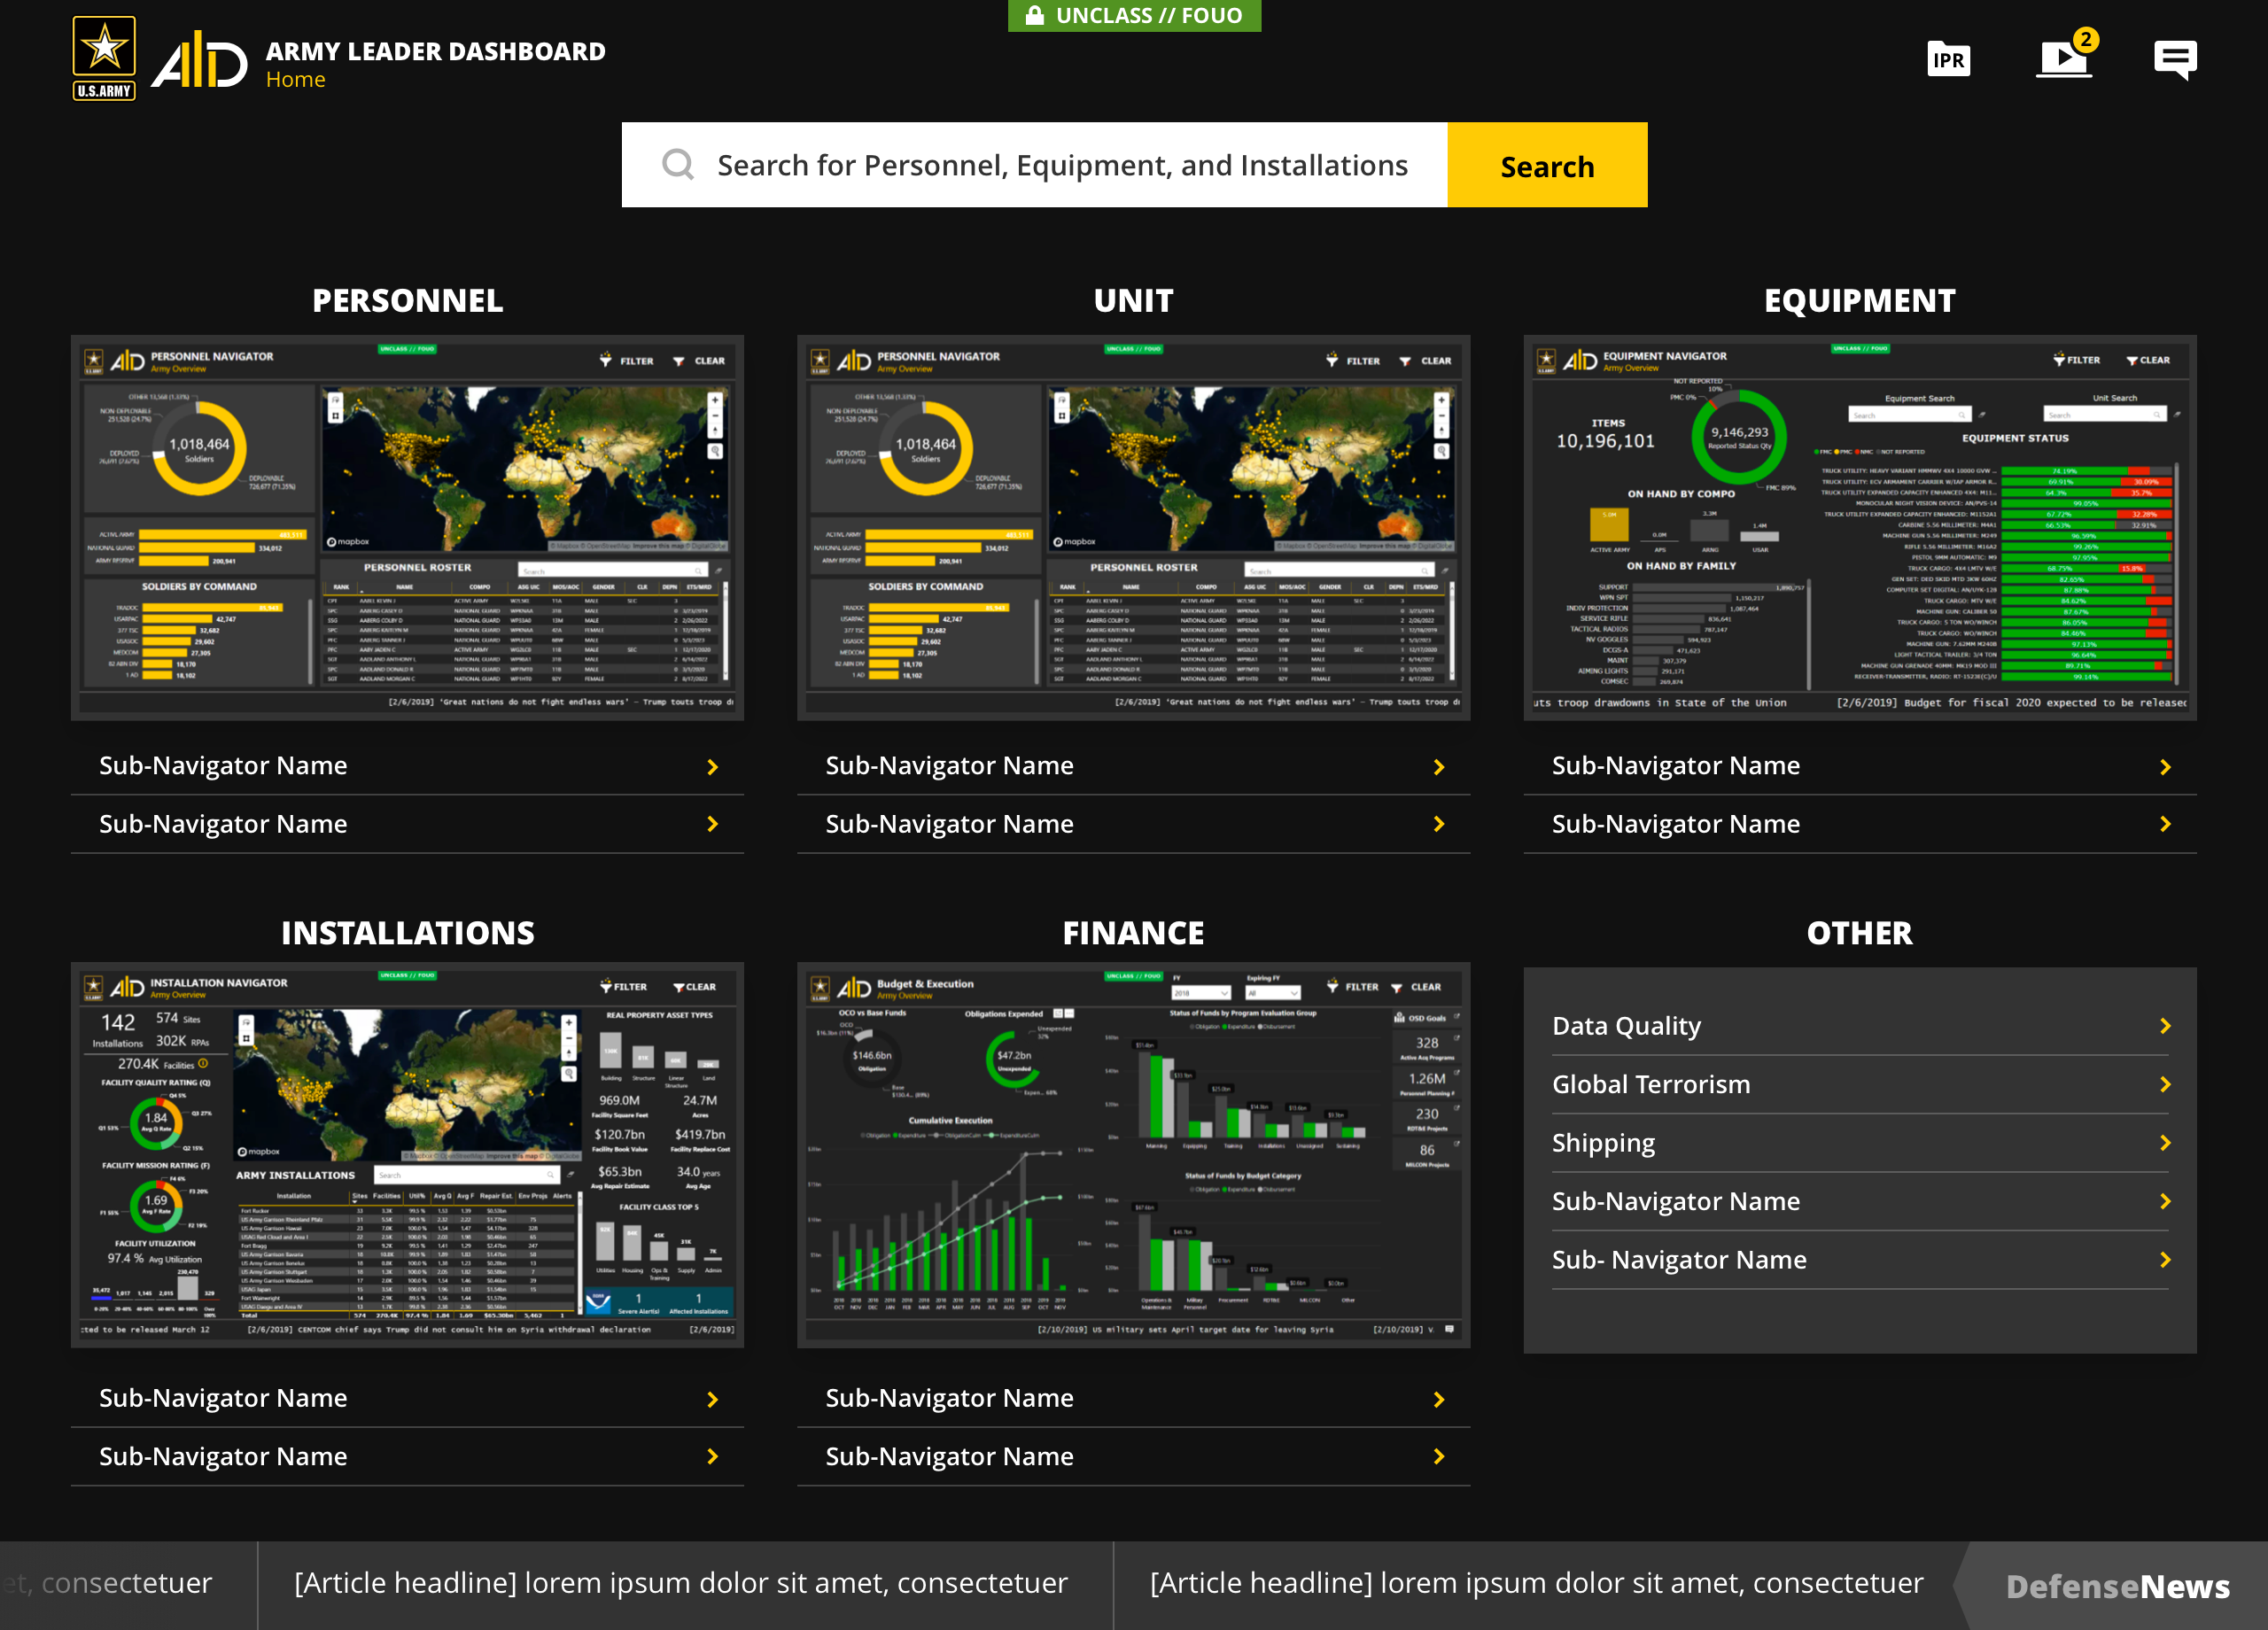Click the magnifier icon in search bar
This screenshot has height=1630, width=2268.
pyautogui.click(x=678, y=165)
